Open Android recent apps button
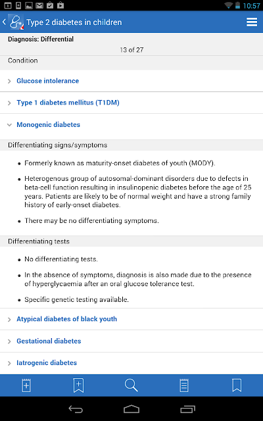 pos(187,409)
